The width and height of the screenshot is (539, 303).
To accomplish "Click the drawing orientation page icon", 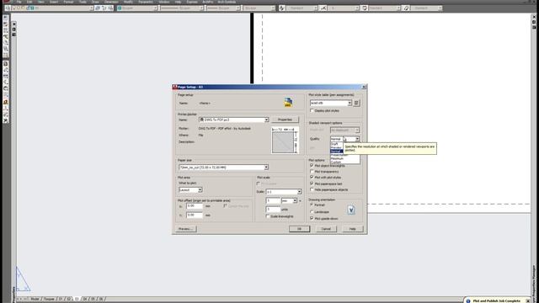I will (x=351, y=210).
